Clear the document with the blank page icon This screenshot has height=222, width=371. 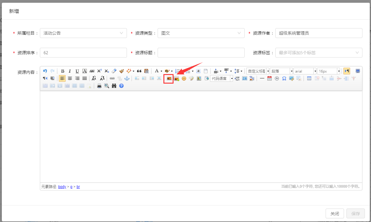(206, 71)
